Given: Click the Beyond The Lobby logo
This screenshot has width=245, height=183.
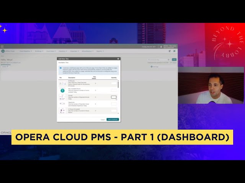Looking at the screenshot, I should click(x=227, y=42).
